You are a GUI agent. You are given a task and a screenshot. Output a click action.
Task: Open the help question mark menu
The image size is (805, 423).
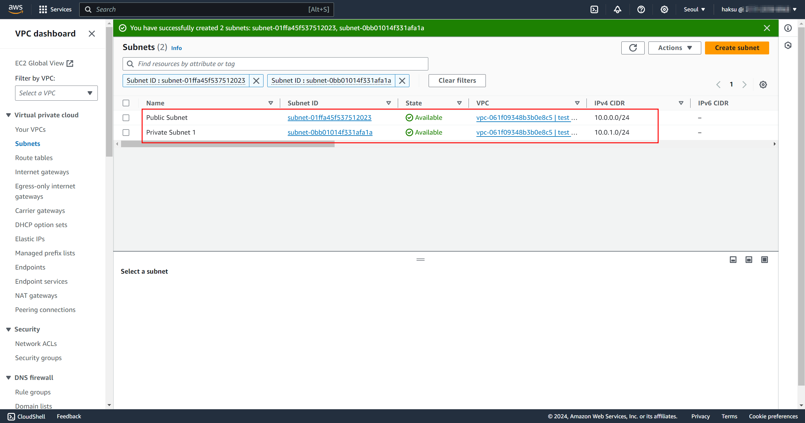(x=641, y=9)
